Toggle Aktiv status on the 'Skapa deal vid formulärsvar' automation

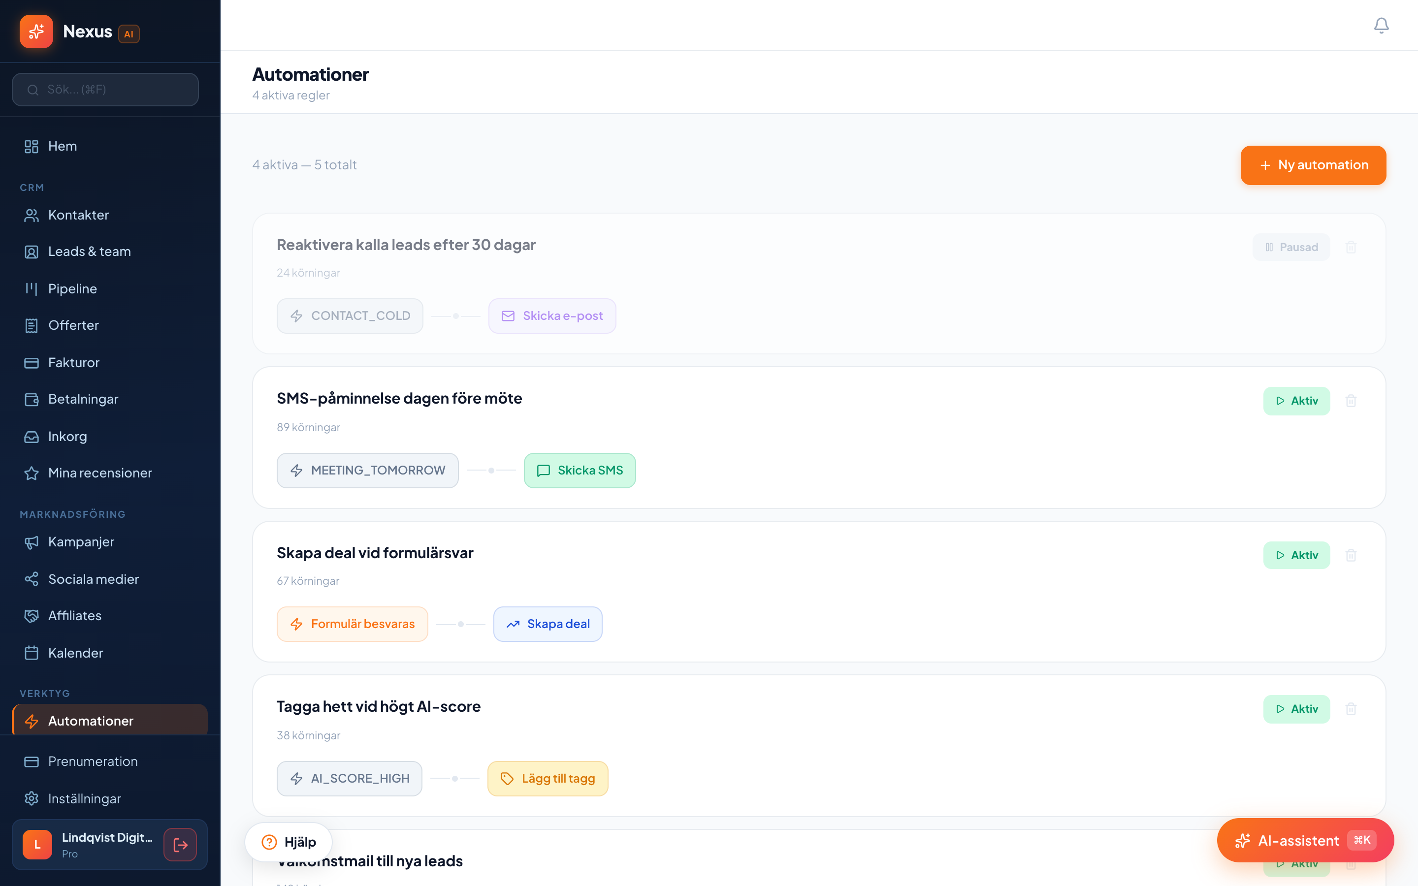(x=1296, y=555)
